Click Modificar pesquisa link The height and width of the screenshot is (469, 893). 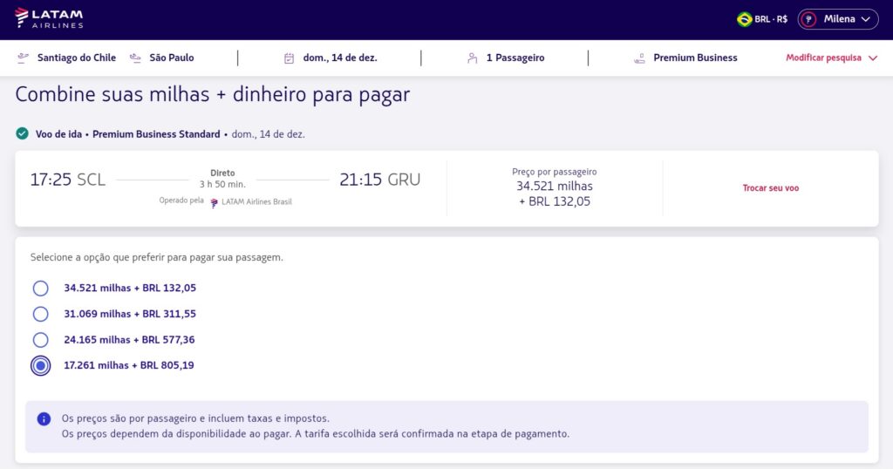(823, 58)
